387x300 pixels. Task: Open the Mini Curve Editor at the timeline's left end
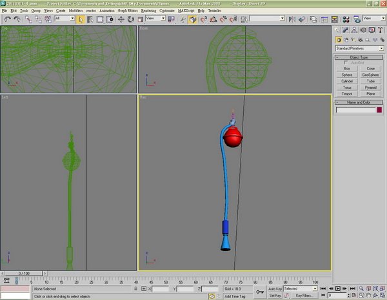pos(6,281)
